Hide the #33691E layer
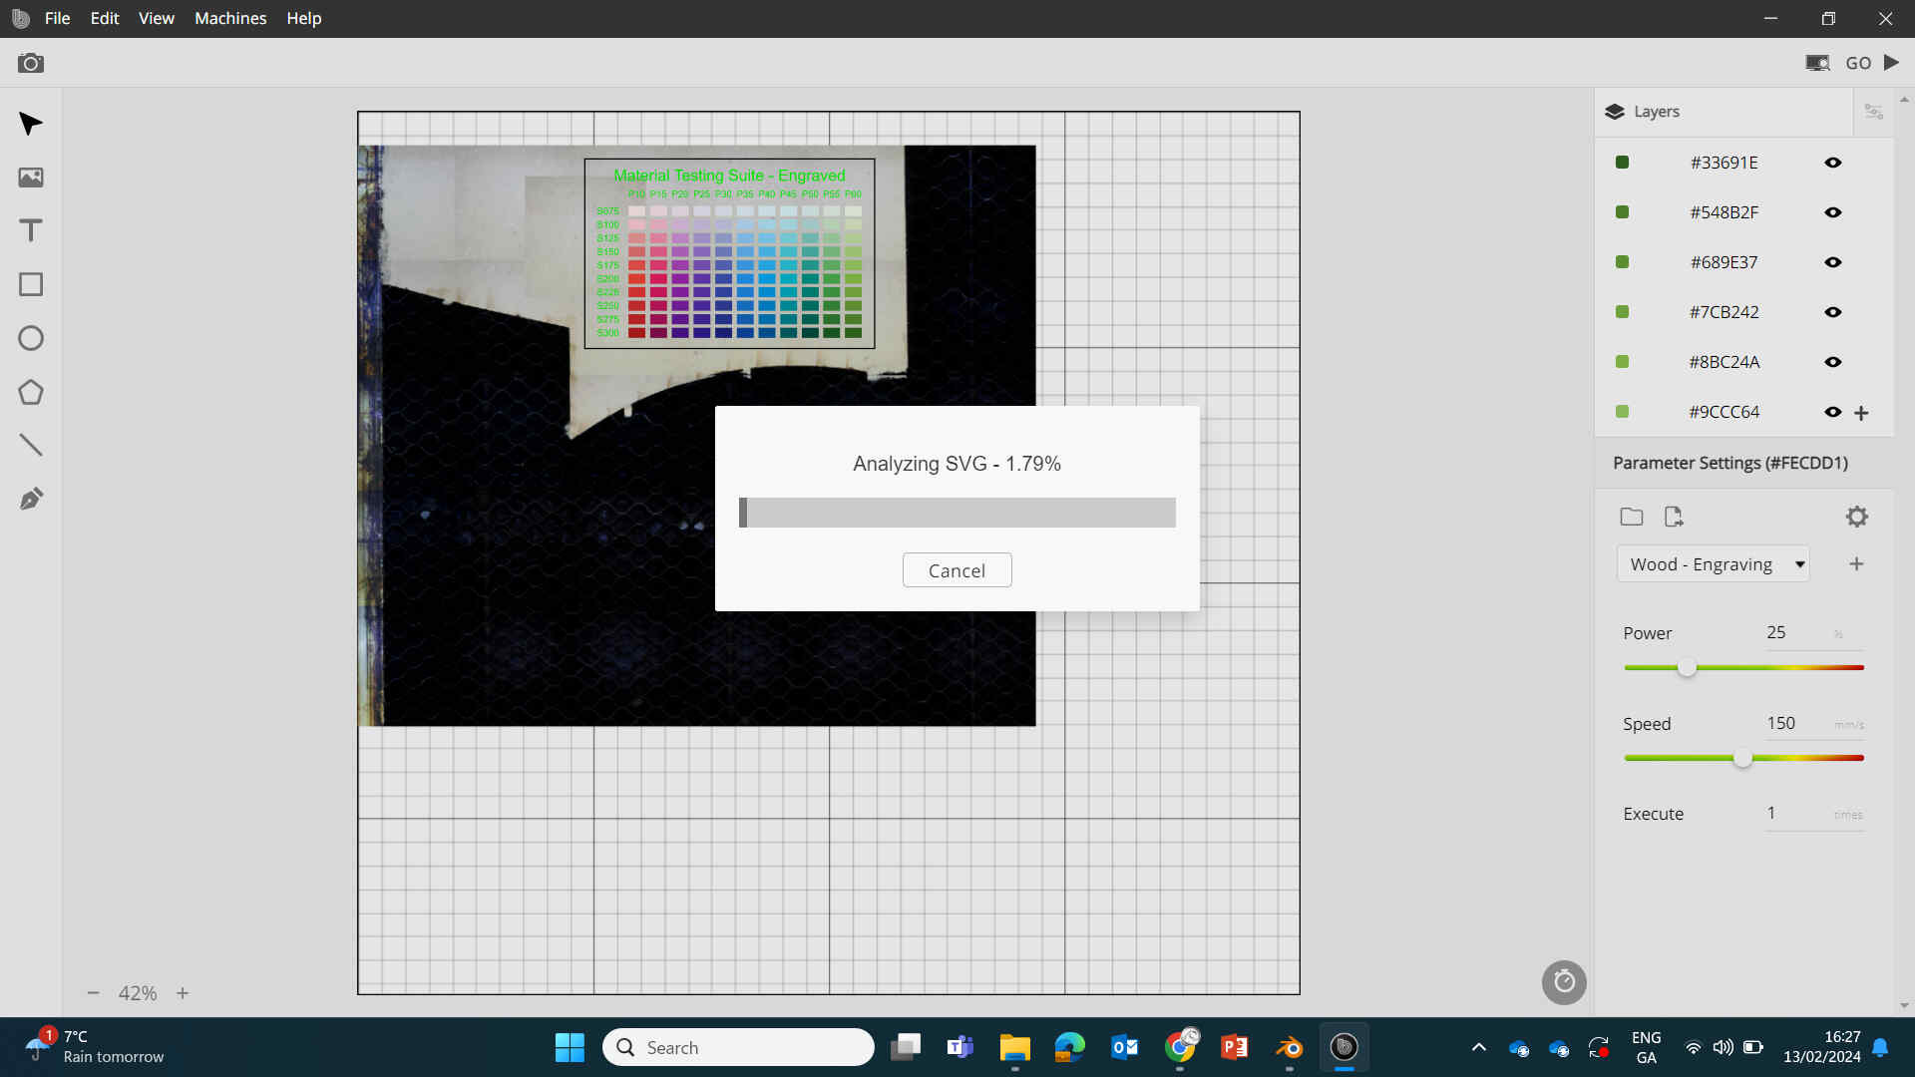This screenshot has height=1077, width=1915. tap(1833, 163)
